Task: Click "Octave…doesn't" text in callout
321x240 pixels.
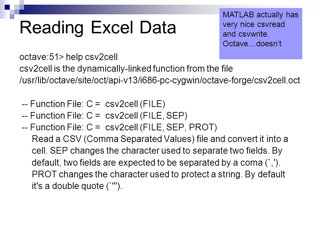Action: (x=252, y=44)
